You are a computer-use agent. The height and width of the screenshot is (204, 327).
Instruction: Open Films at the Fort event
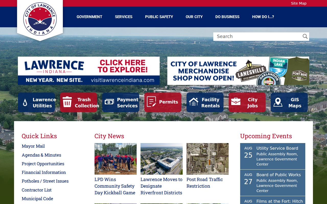[273, 200]
